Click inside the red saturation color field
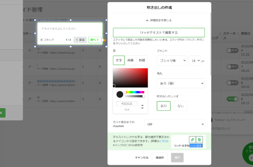 130,78
